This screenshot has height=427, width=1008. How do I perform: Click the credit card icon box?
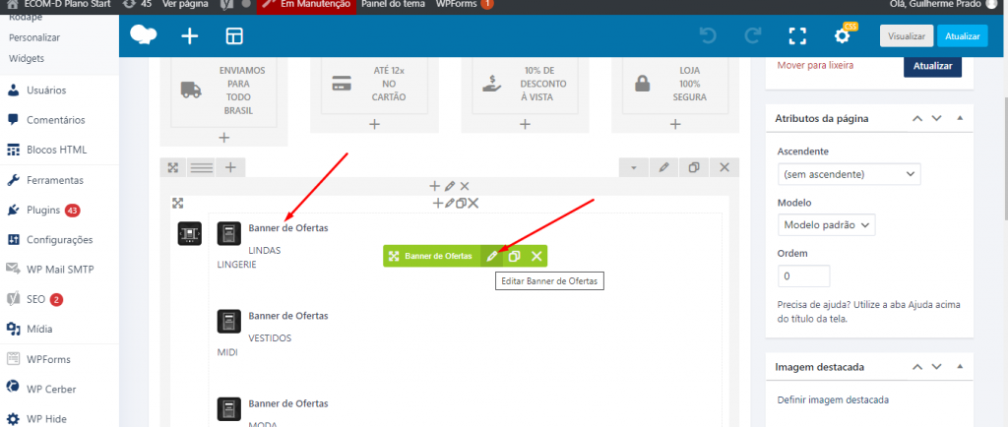tap(342, 84)
